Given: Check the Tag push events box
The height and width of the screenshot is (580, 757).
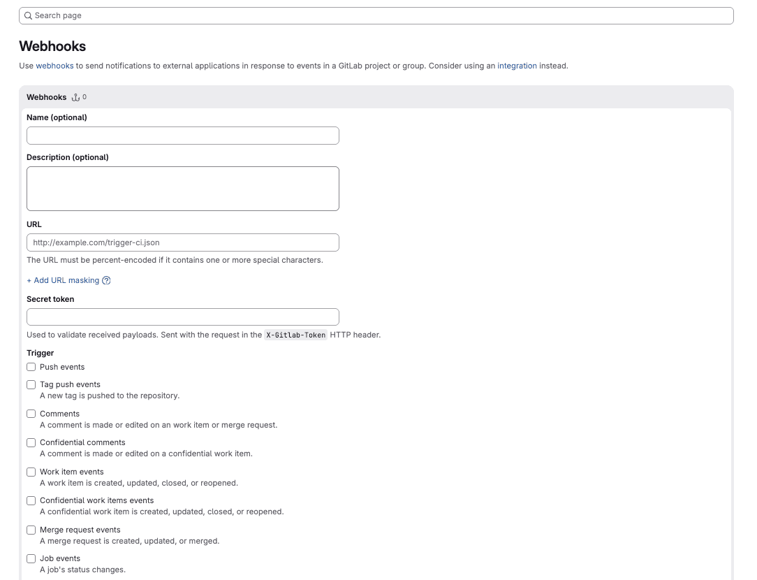Looking at the screenshot, I should (x=31, y=384).
